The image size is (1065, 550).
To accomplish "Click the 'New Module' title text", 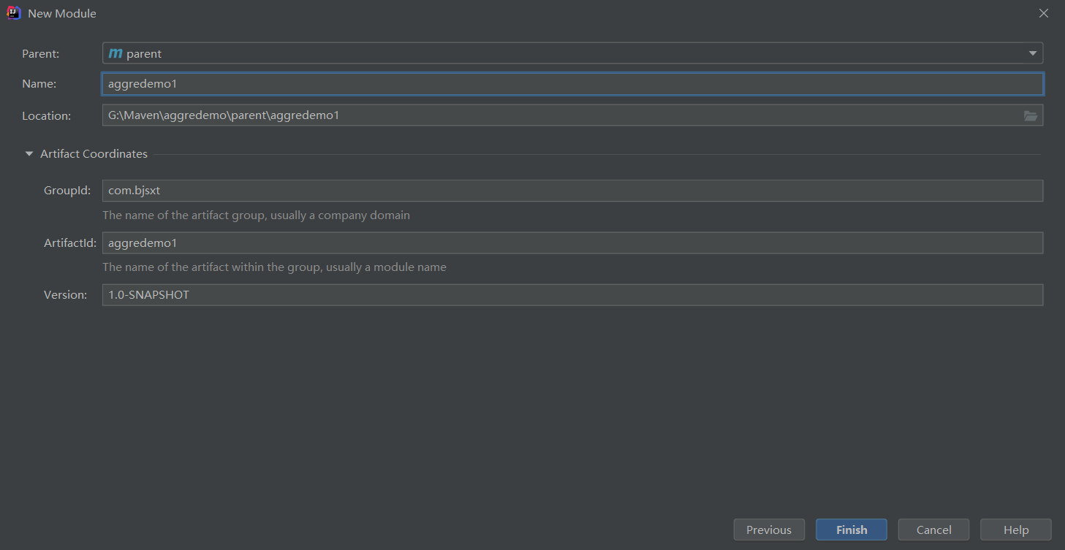I will pos(62,13).
